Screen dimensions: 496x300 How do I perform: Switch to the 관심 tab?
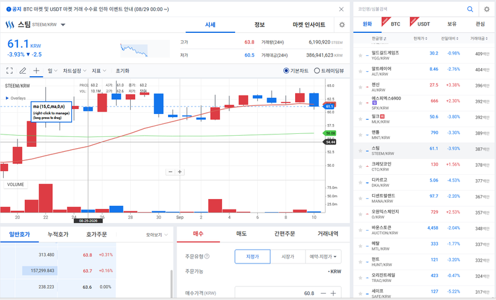tap(480, 24)
